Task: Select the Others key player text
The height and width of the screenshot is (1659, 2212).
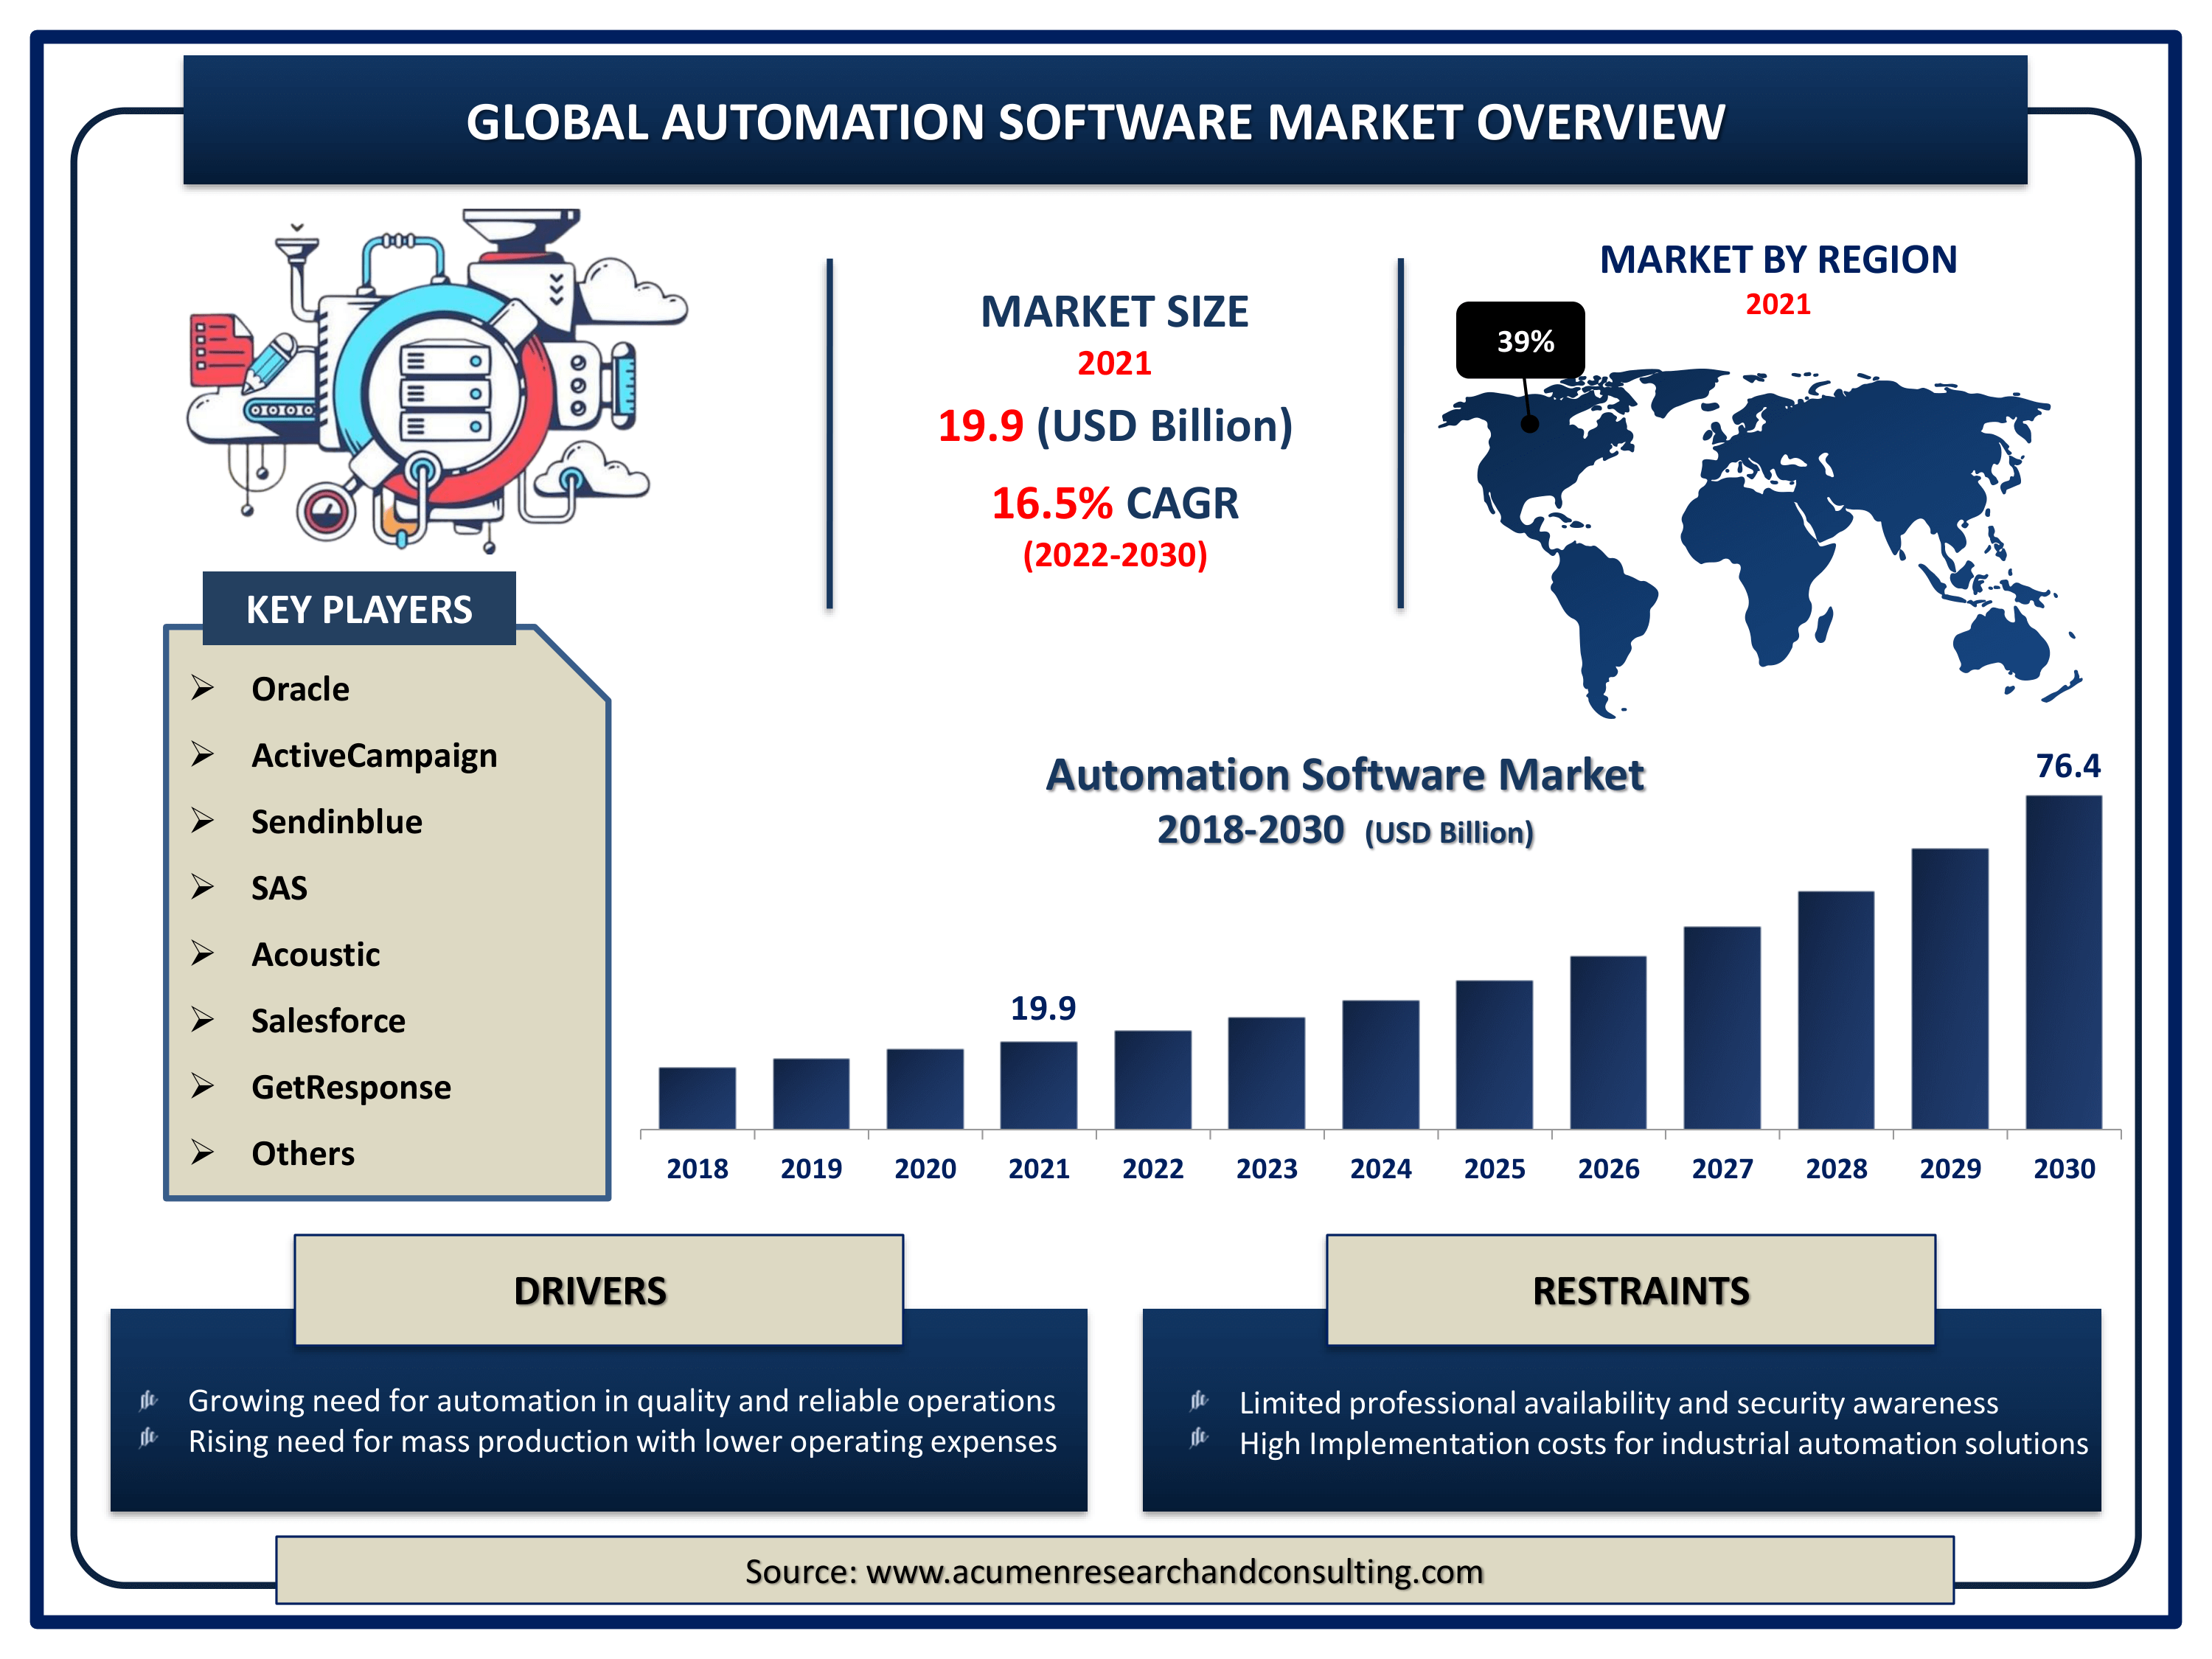Action: pyautogui.click(x=304, y=1154)
